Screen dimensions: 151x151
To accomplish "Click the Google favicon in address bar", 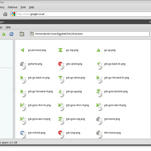I will click(13, 14).
